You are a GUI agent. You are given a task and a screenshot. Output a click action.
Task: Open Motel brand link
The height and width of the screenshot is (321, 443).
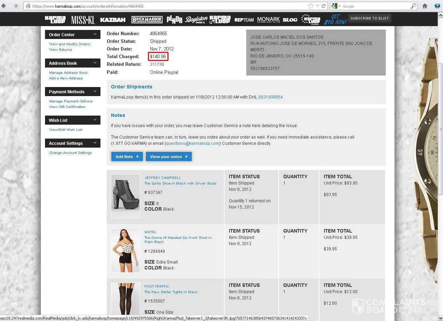(x=150, y=232)
